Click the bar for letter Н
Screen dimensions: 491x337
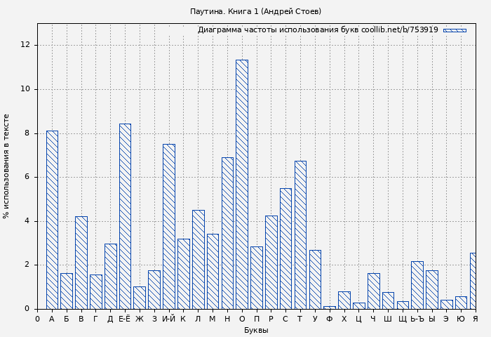pyautogui.click(x=227, y=233)
